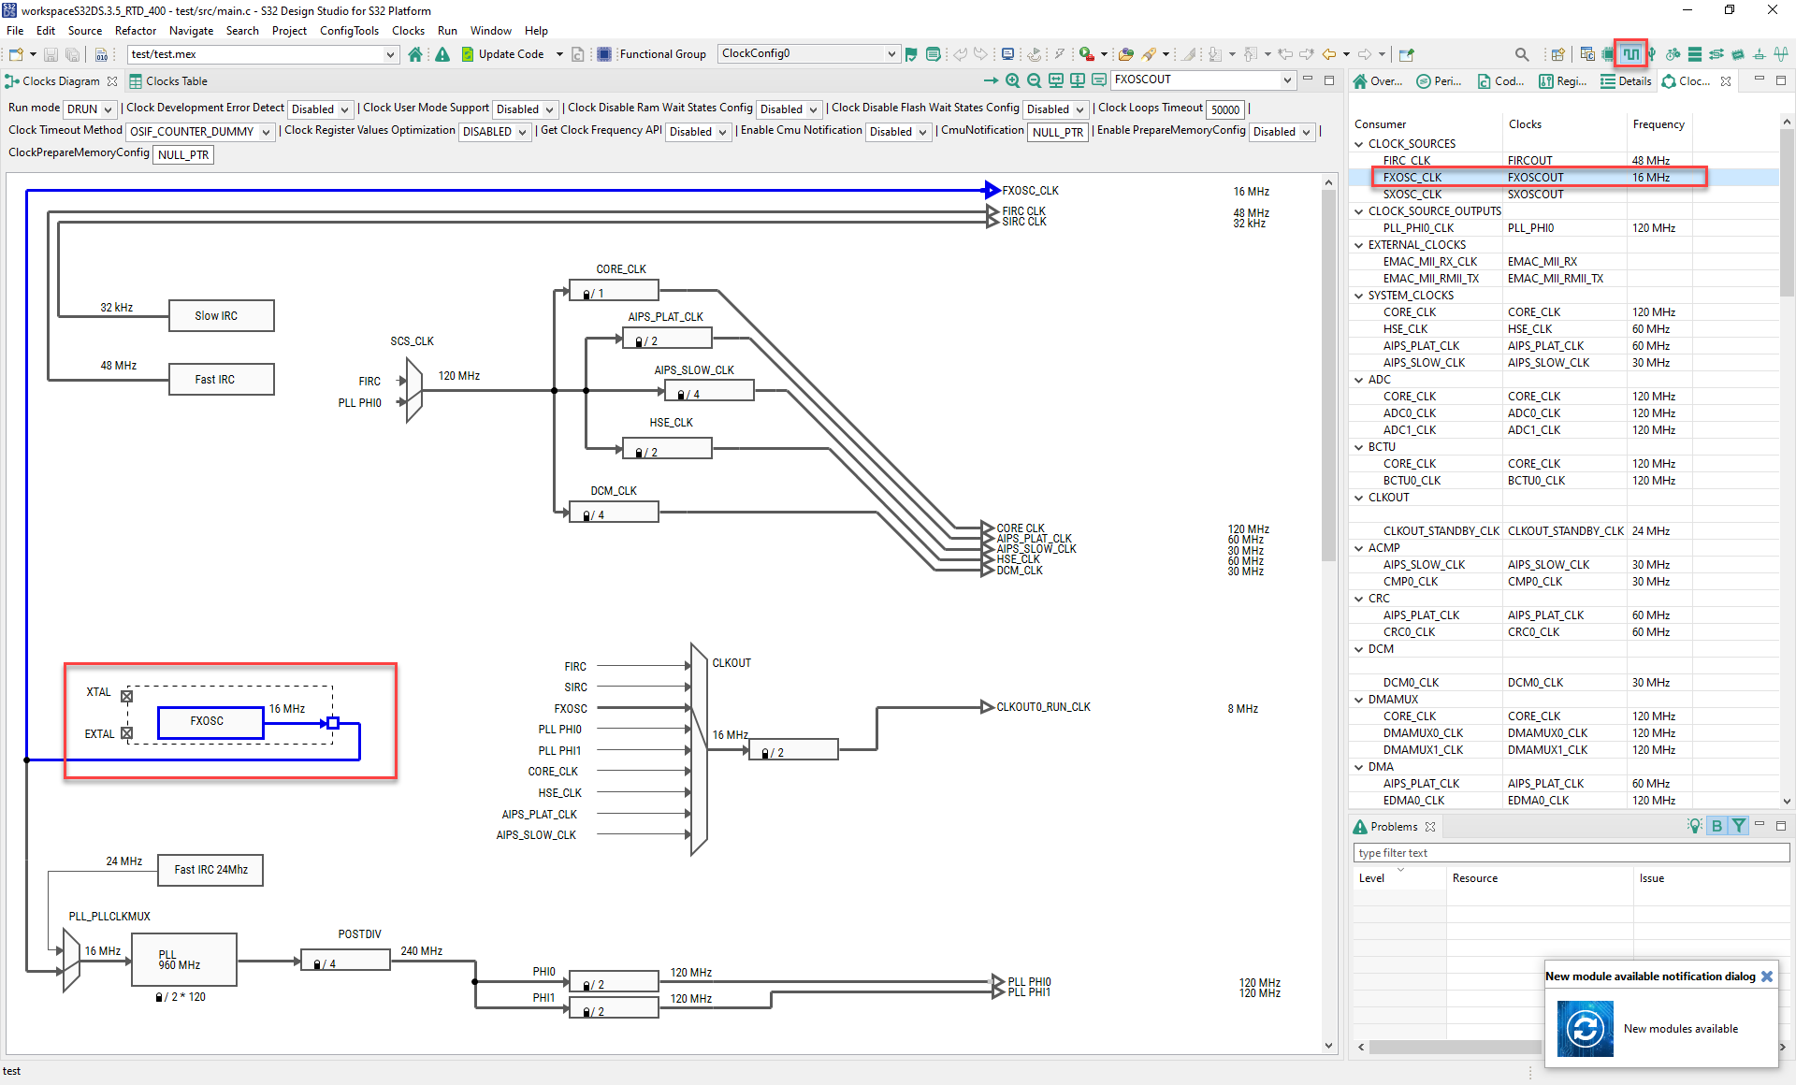Click the Run green play toolbar icon
This screenshot has width=1796, height=1085.
point(1085,54)
